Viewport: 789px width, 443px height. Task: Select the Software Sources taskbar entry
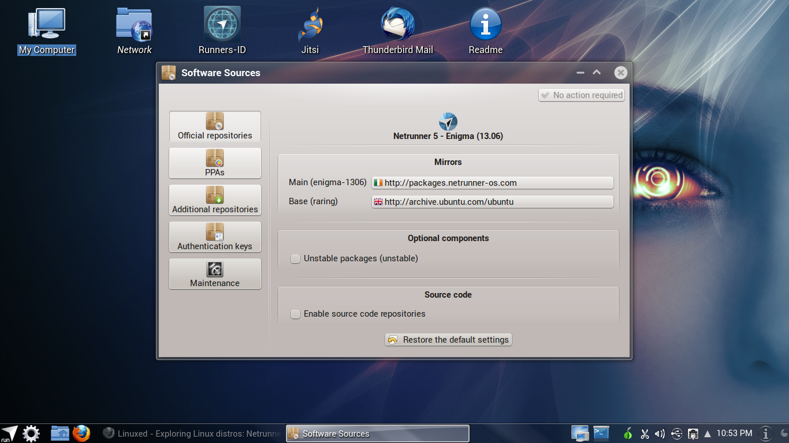377,433
